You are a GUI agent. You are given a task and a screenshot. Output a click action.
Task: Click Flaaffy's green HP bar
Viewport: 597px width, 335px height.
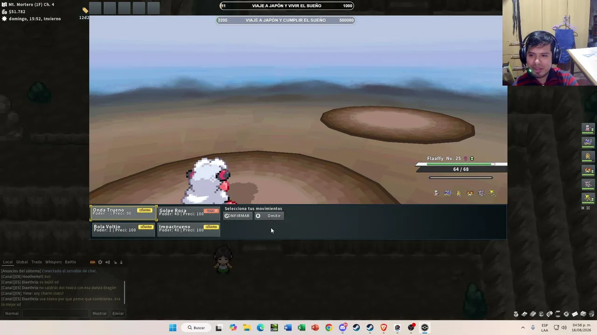460,164
